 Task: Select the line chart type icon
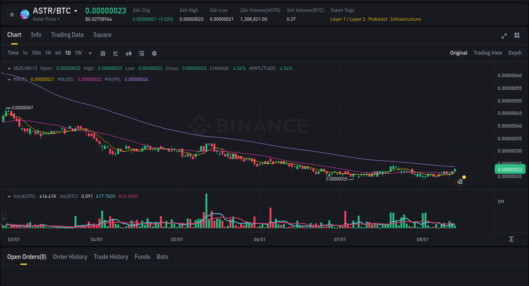pyautogui.click(x=115, y=53)
